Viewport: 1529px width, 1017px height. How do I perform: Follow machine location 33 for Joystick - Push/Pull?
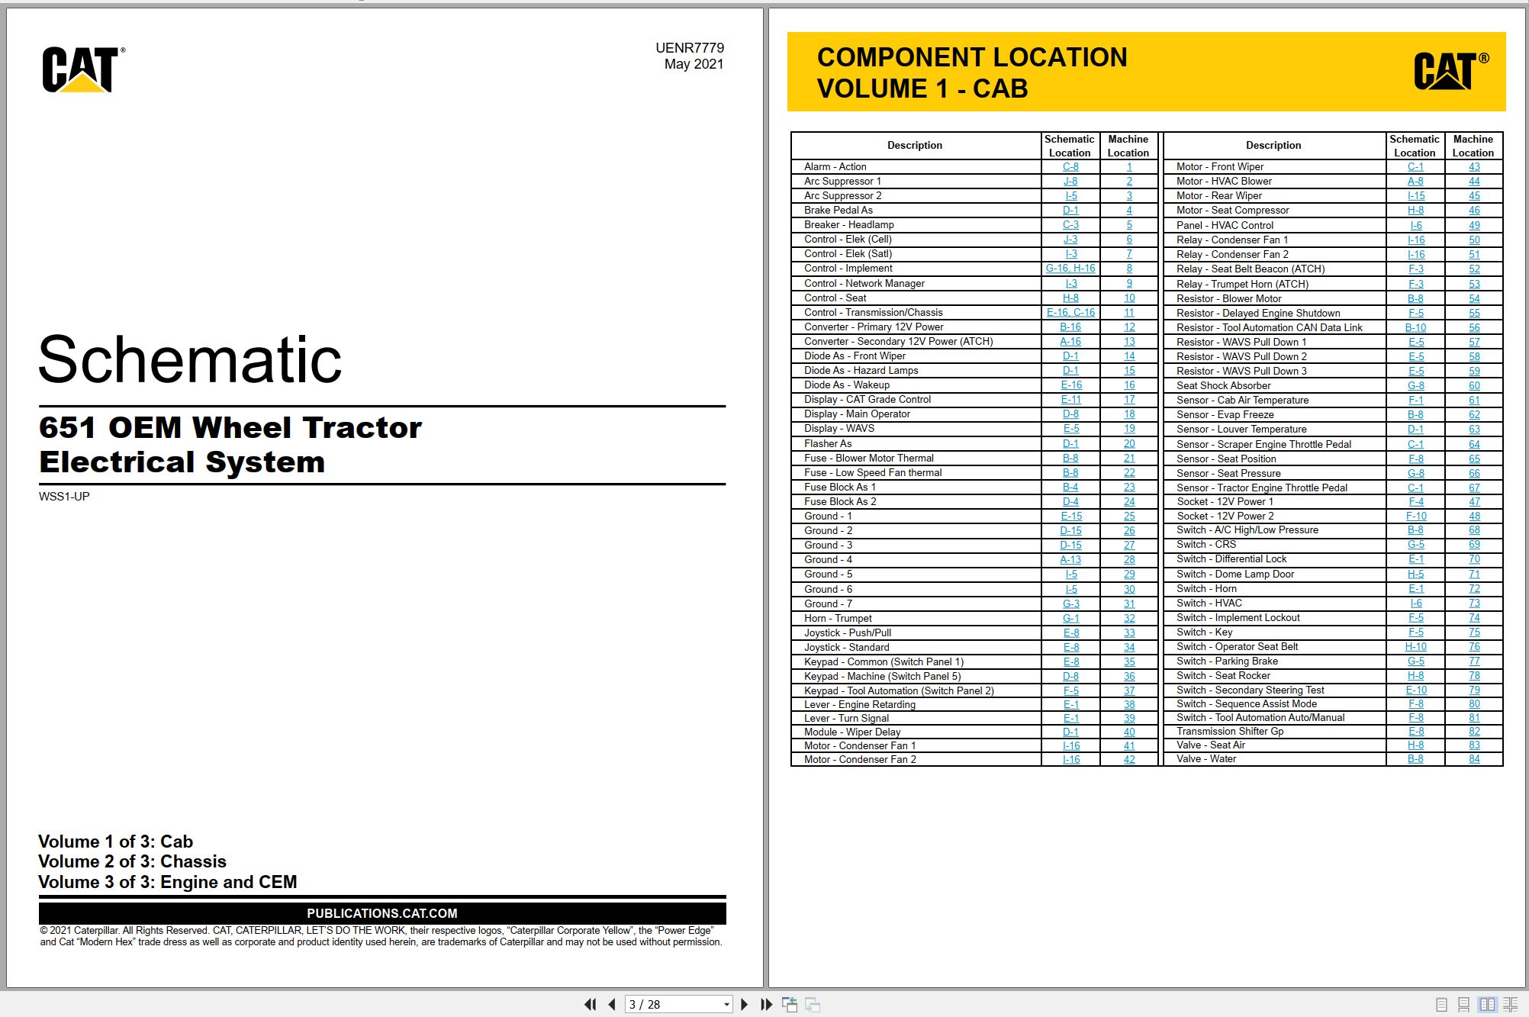pos(1129,632)
